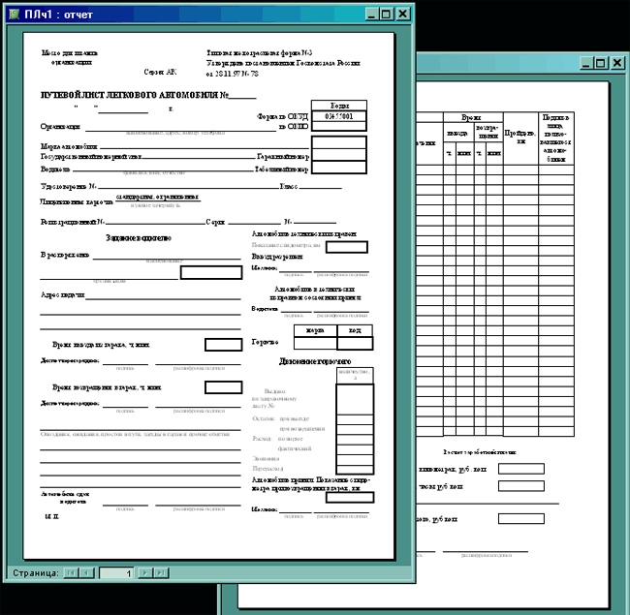
Task: Click the '0345001' code cell
Action: 339,116
